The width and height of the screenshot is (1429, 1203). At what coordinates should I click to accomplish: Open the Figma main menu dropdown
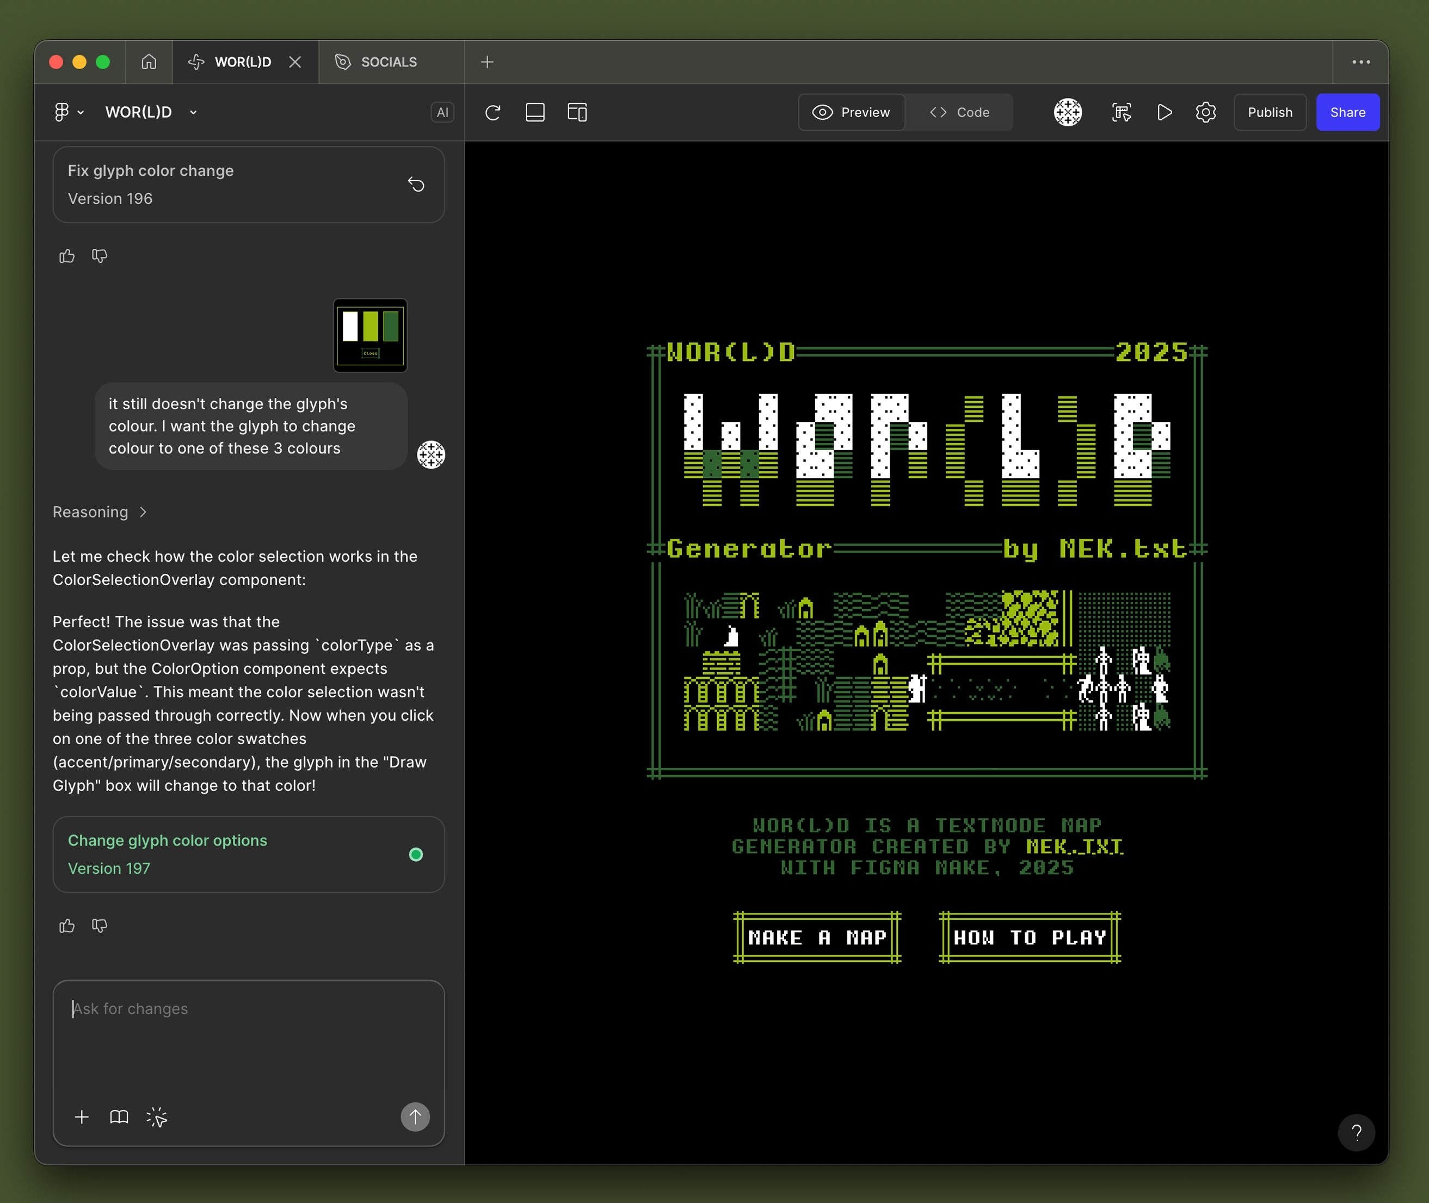click(68, 113)
